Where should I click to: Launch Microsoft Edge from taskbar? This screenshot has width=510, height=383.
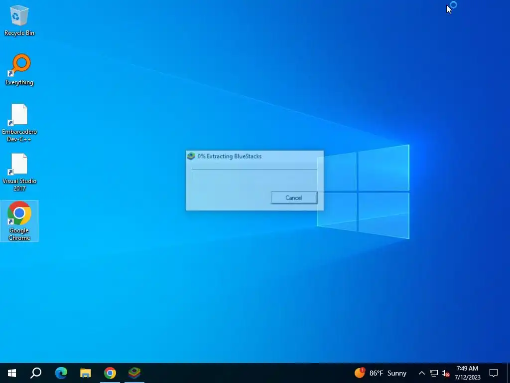tap(61, 373)
